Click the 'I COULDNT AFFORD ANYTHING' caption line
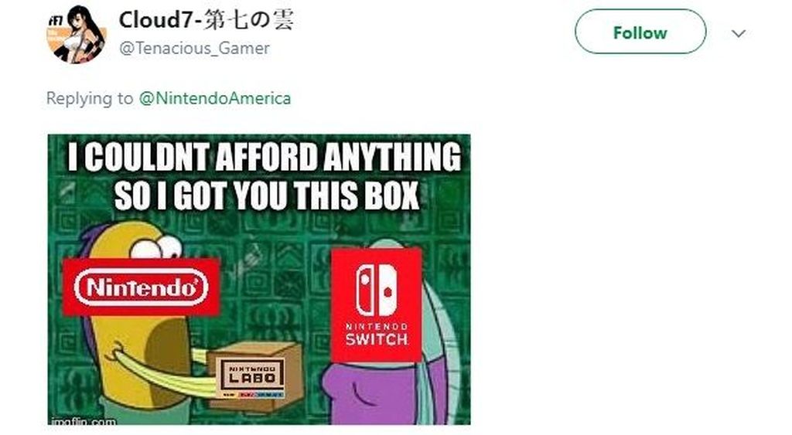 coord(265,158)
